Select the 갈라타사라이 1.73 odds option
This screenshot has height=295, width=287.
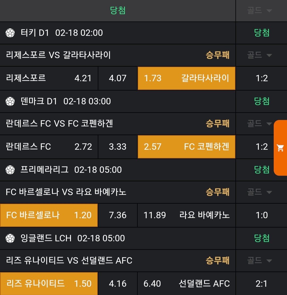point(186,78)
